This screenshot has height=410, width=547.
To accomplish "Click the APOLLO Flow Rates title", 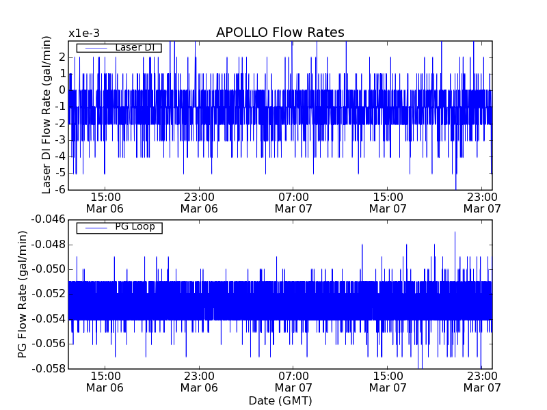I will pyautogui.click(x=280, y=32).
